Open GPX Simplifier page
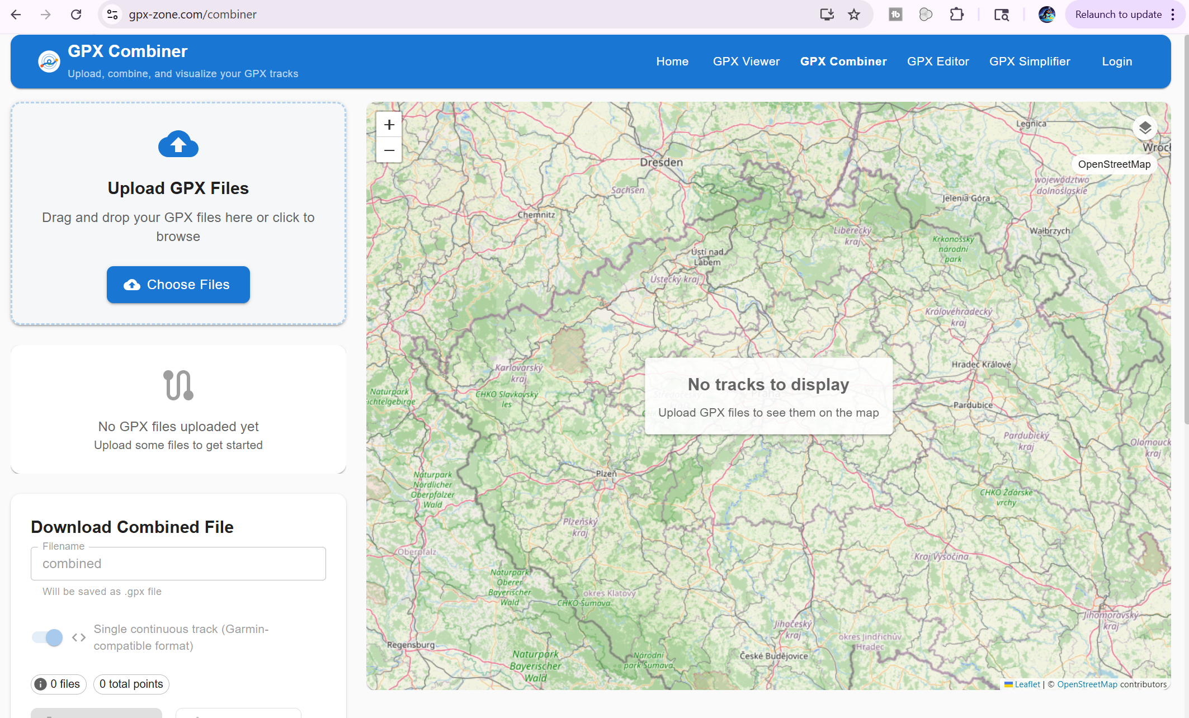The height and width of the screenshot is (718, 1189). (1030, 62)
